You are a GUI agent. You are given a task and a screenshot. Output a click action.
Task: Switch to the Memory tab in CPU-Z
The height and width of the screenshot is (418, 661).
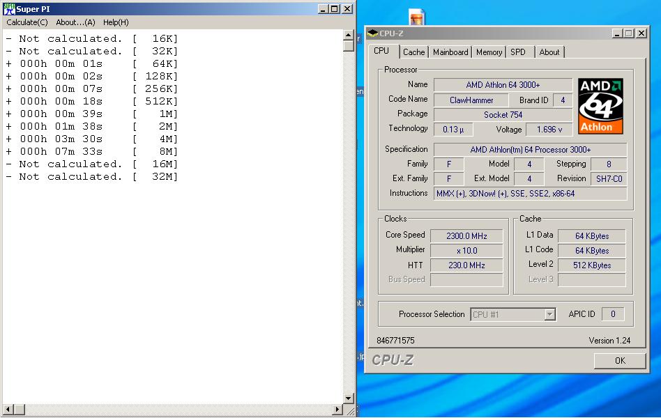489,52
